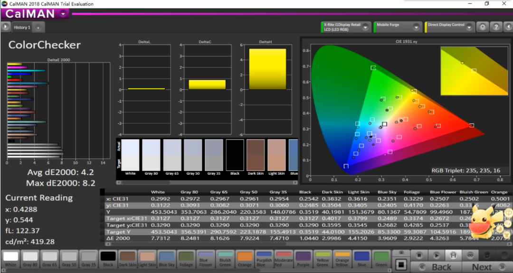Screen dimensions: 513x273
Task: Click the large square stop button
Action: tap(401, 264)
